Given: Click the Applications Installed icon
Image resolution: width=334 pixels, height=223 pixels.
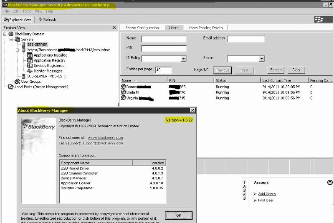Looking at the screenshot, I should point(30,55).
